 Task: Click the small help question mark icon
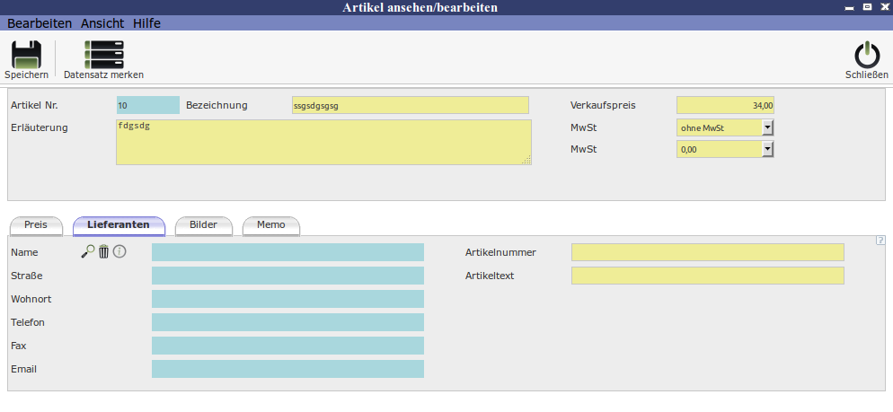(x=880, y=240)
